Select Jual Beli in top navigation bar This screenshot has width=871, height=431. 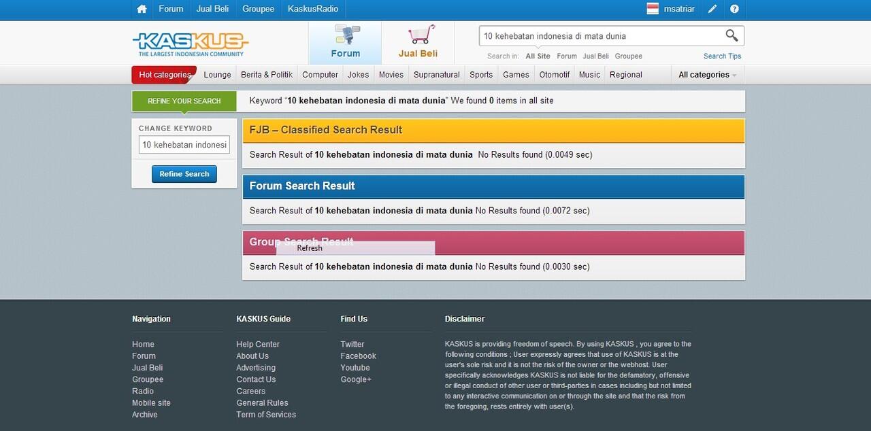click(212, 9)
